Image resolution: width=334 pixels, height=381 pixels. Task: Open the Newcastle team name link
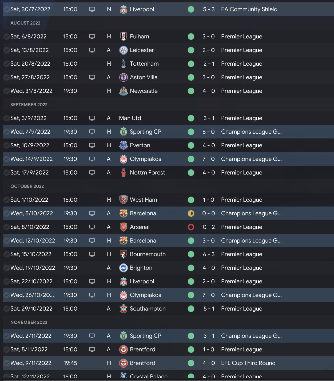144,91
